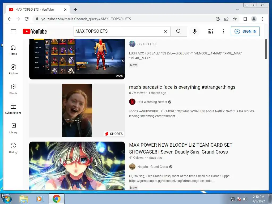
Task: Open the Chrome profile avatar
Action: (254, 19)
